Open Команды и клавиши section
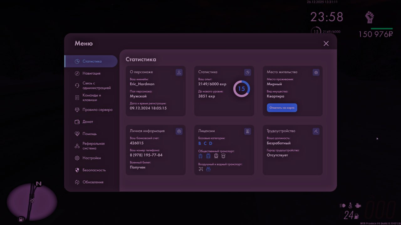401x225 pixels. 91,97
